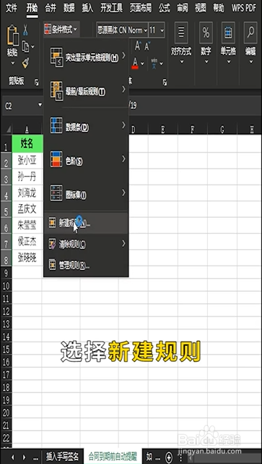Expand the 数字 group arrow

[206, 62]
